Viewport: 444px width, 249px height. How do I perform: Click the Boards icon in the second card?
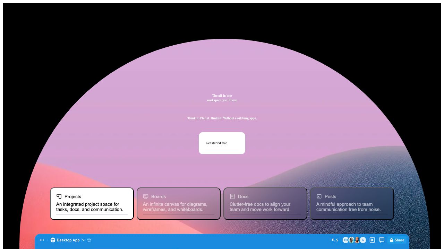[x=146, y=196]
